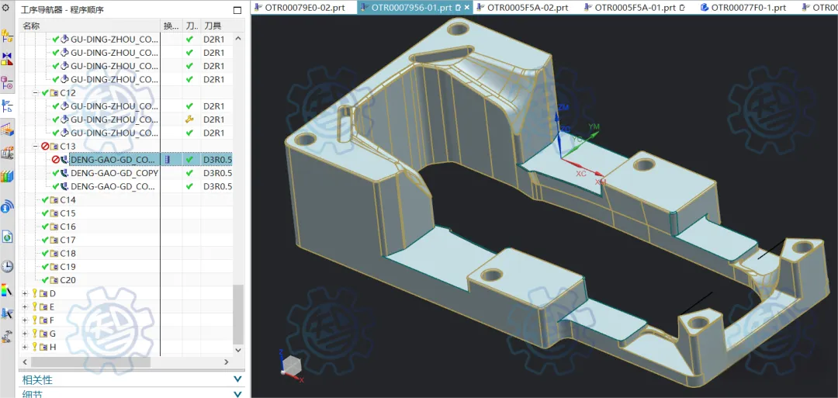Collapse the C13 program group
The width and height of the screenshot is (838, 398).
point(36,146)
